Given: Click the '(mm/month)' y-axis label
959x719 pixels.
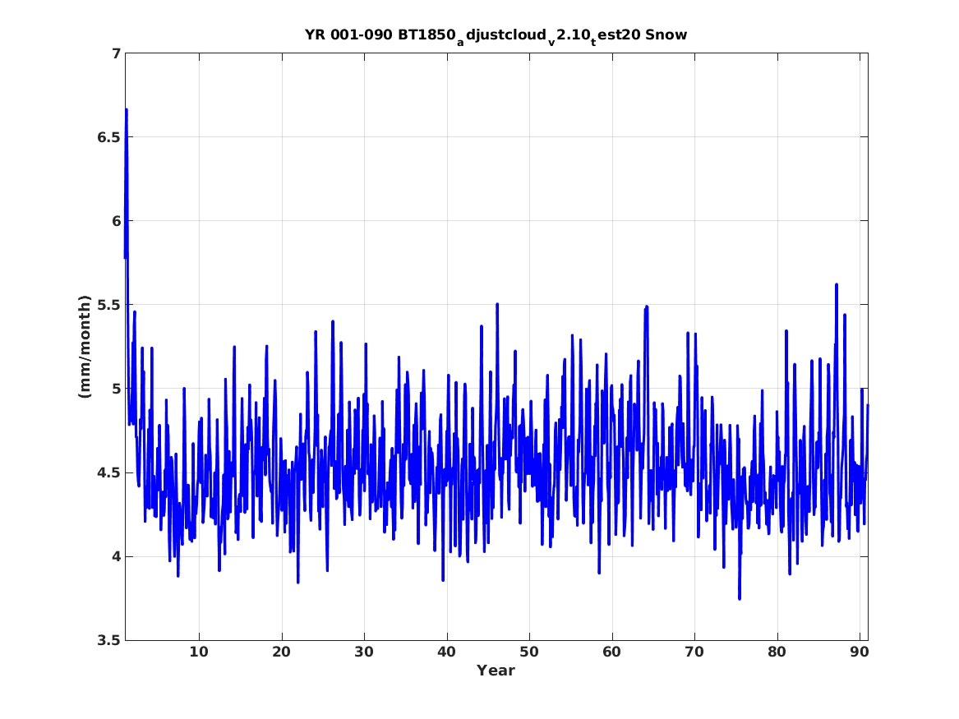Looking at the screenshot, I should click(85, 347).
